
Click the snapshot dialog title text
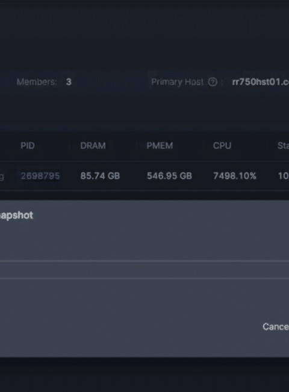16,215
